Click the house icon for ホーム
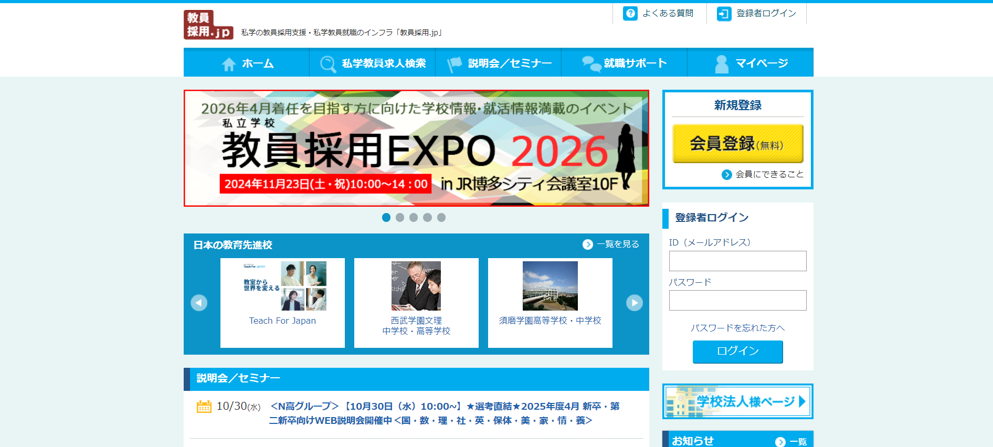Image resolution: width=993 pixels, height=447 pixels. click(x=229, y=64)
